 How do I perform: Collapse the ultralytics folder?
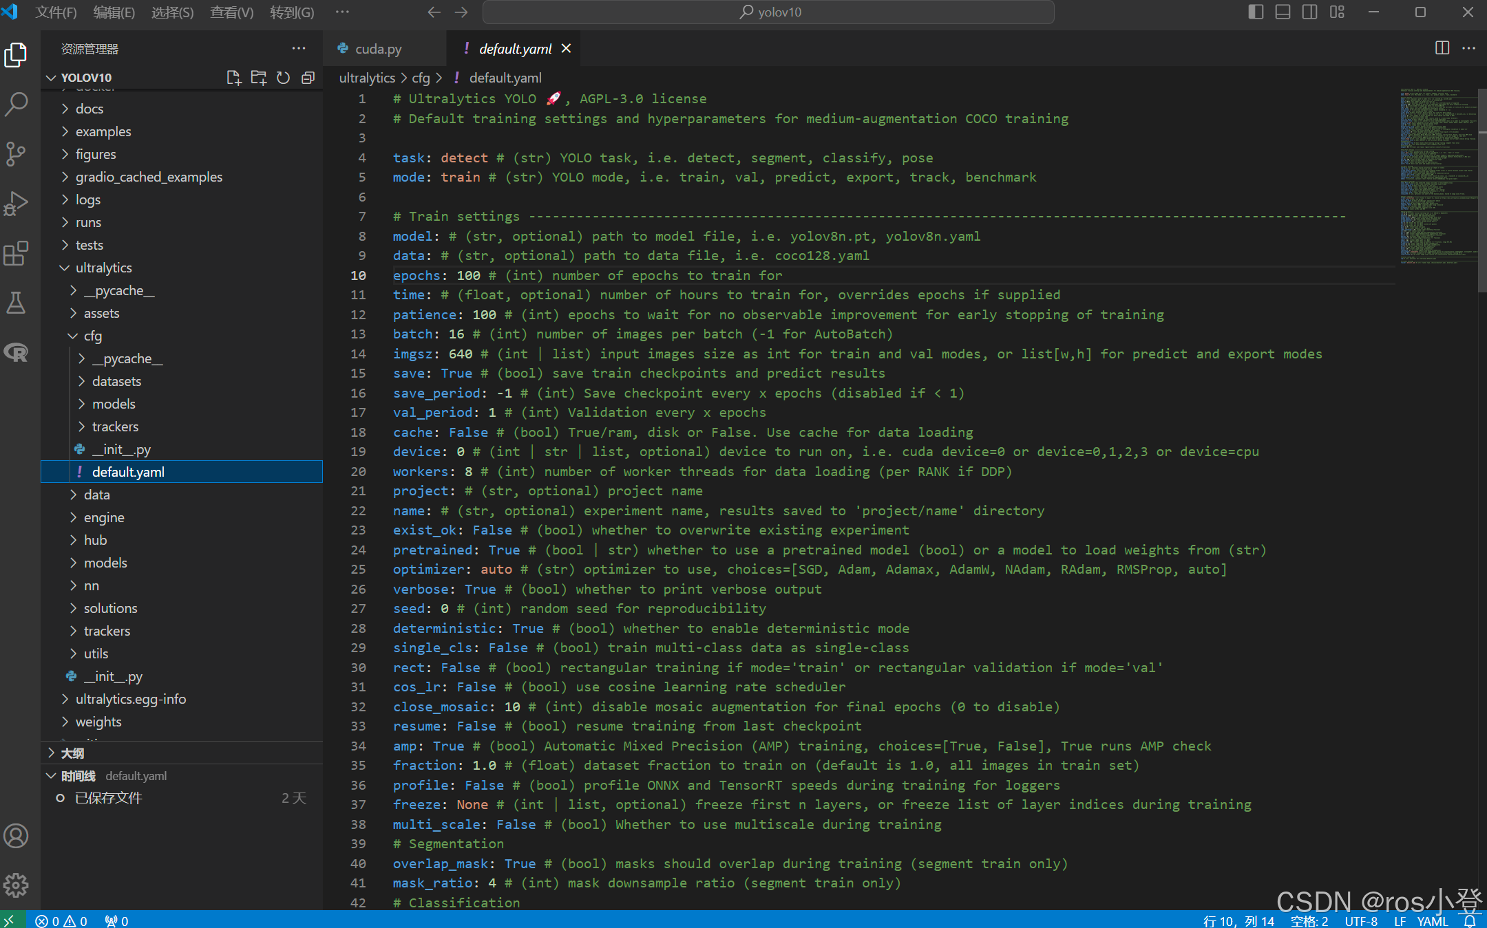coord(182,268)
